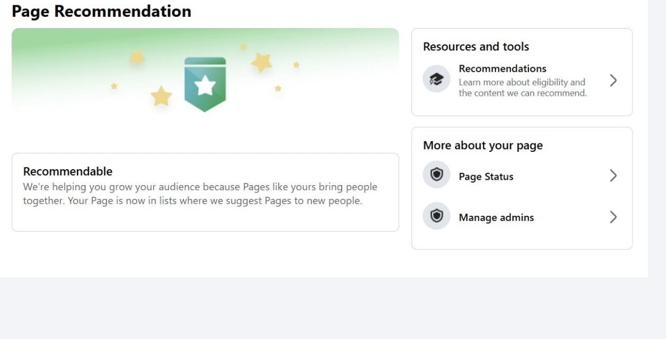Image resolution: width=666 pixels, height=339 pixels.
Task: Click the 'Learn more about eligibility' description text
Action: pos(523,88)
